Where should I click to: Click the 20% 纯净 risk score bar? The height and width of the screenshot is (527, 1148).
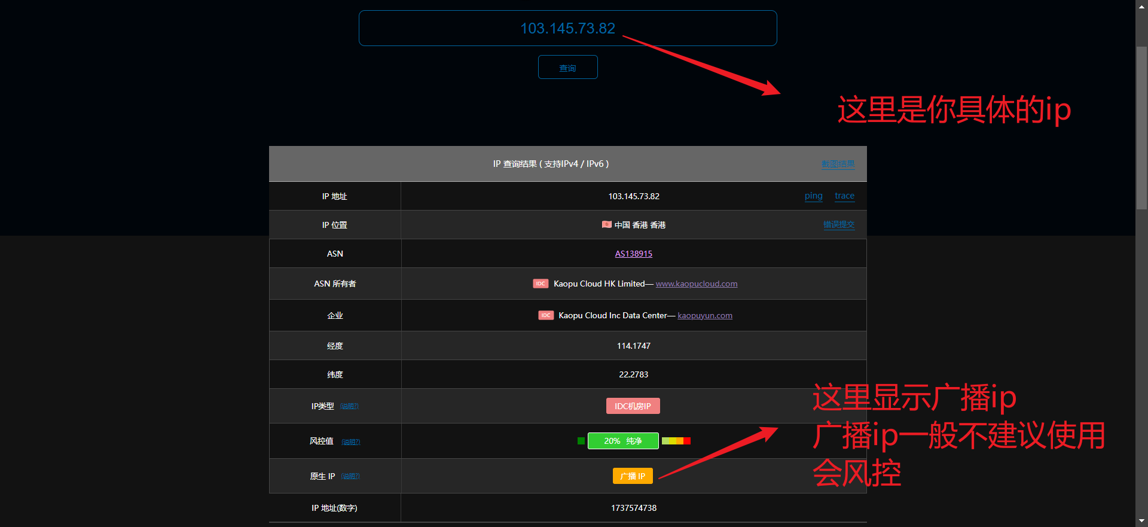point(623,441)
